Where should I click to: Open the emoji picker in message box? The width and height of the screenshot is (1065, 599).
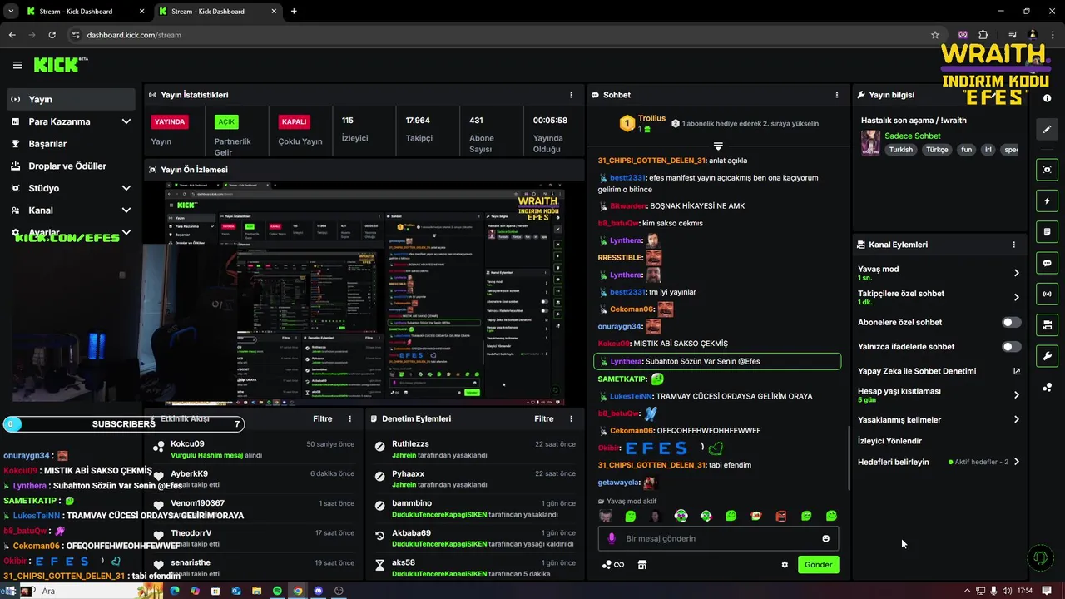[826, 538]
